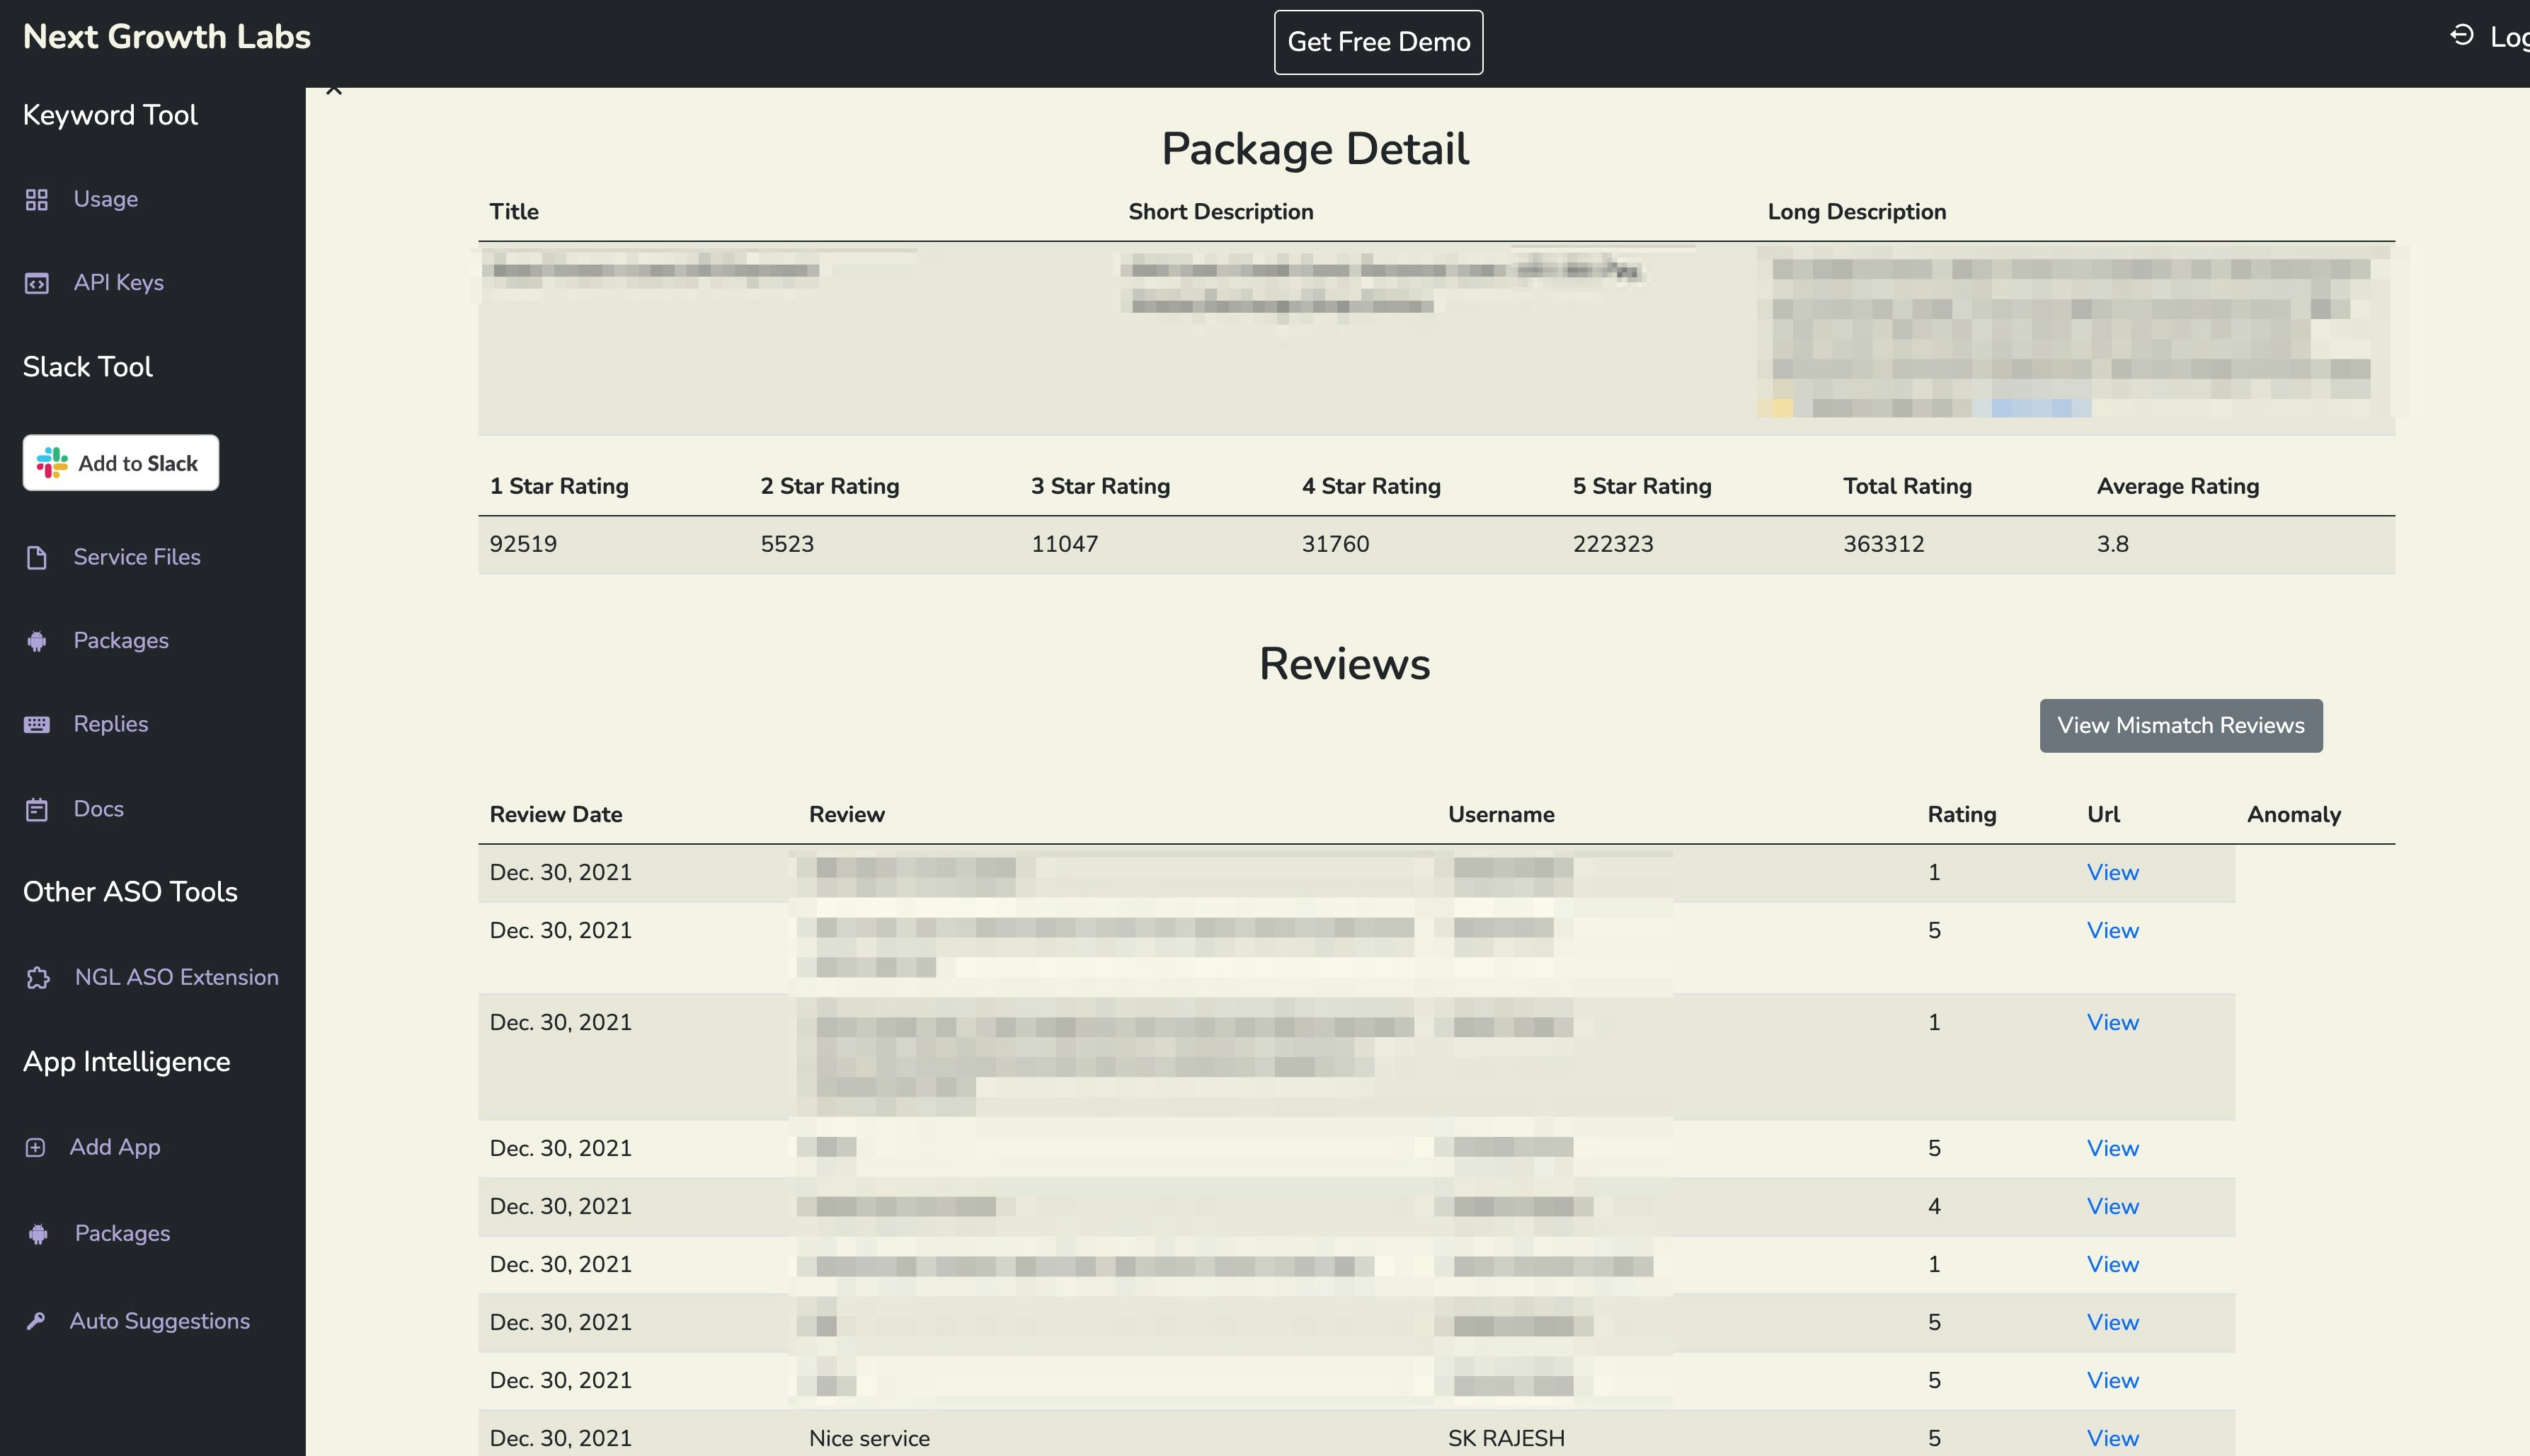The image size is (2530, 1456).
Task: Open Usage via the grid icon
Action: pos(38,199)
